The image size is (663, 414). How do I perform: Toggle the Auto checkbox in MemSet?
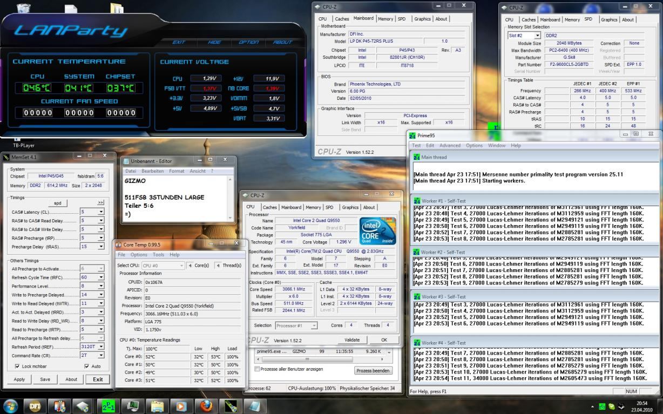(87, 367)
